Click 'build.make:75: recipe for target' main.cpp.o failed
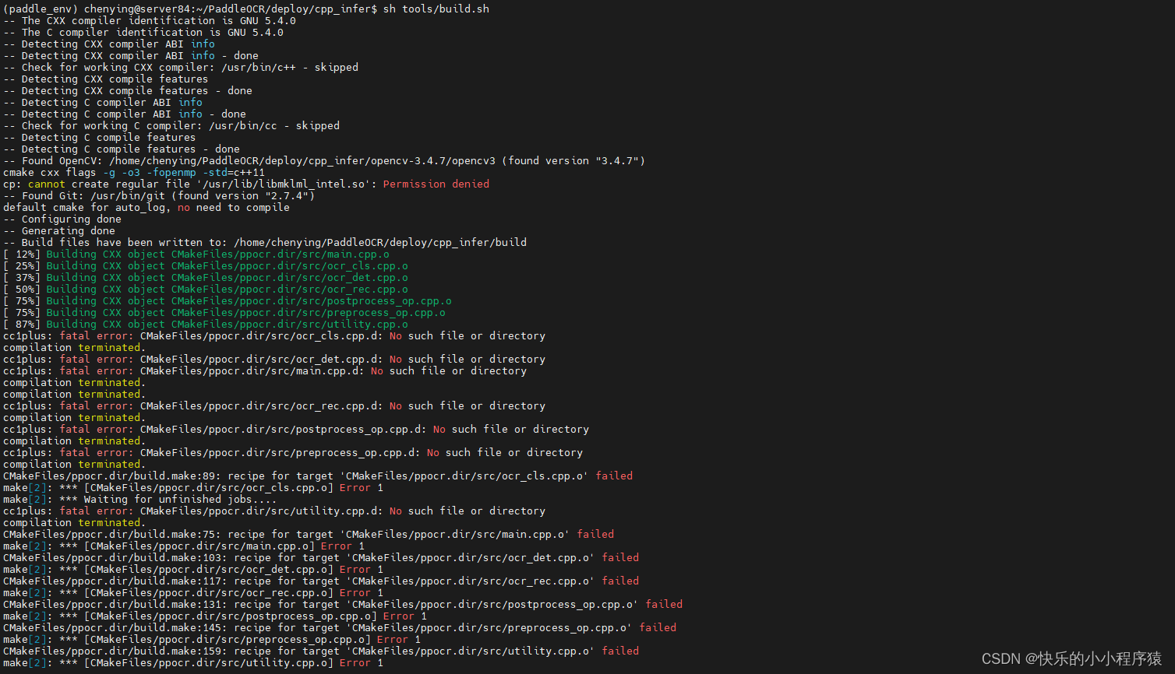Image resolution: width=1175 pixels, height=674 pixels. [x=309, y=534]
